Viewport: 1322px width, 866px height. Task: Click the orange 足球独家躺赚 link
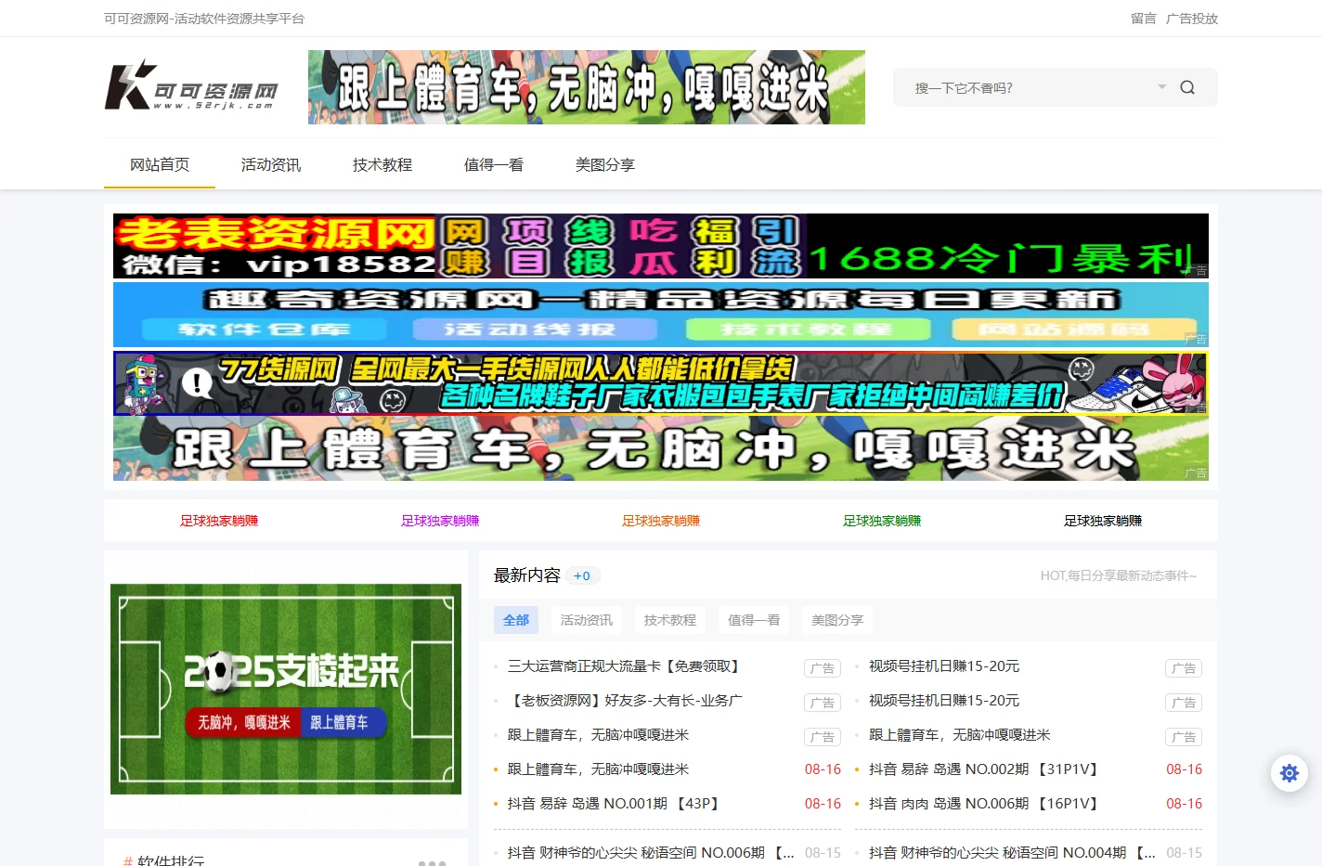click(x=661, y=521)
